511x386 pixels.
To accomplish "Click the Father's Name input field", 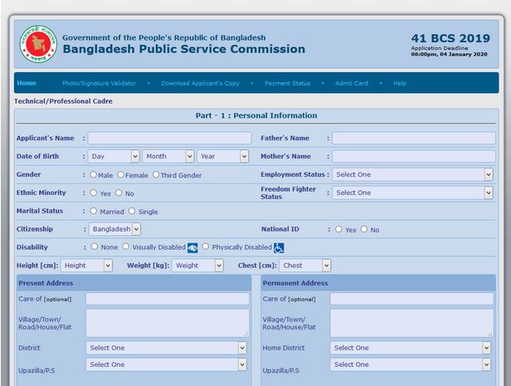I will 414,139.
